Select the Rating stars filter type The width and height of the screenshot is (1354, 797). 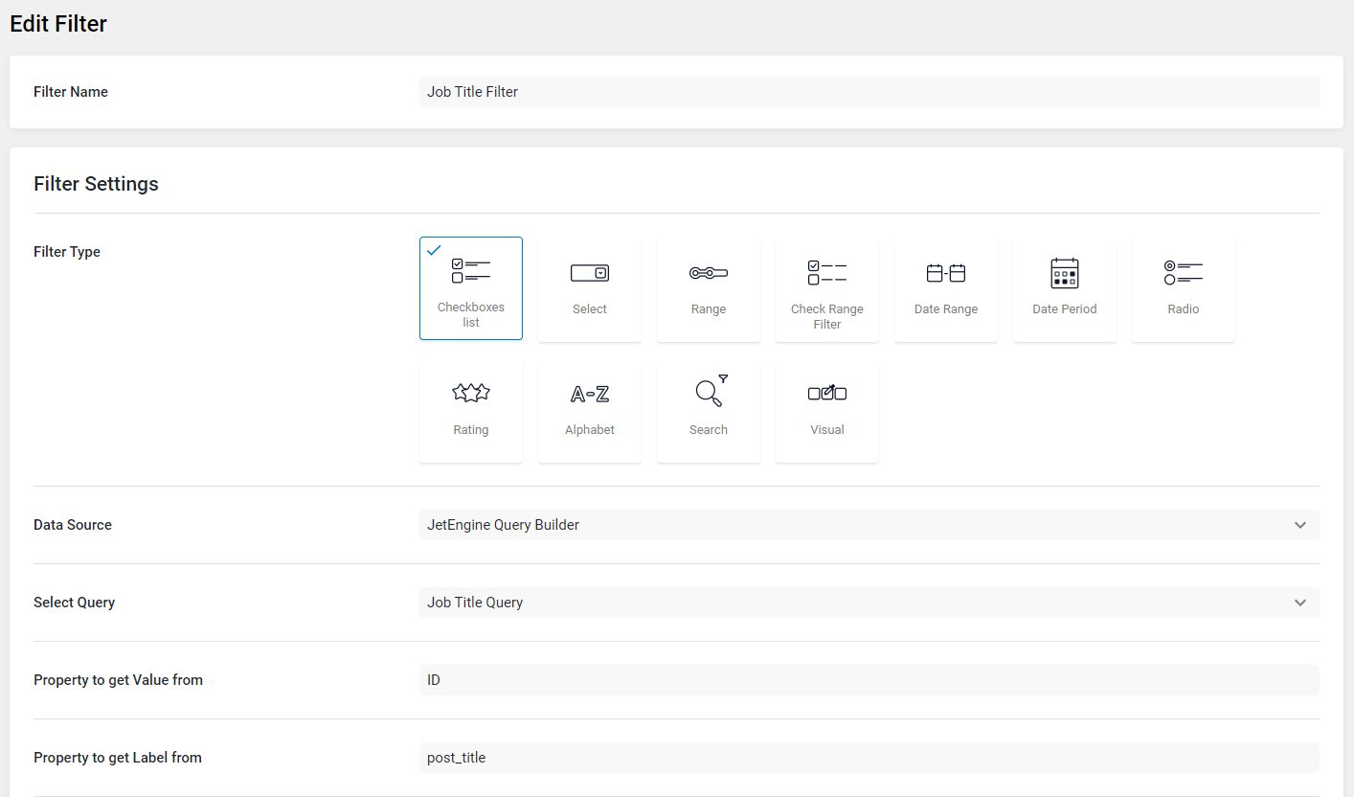[471, 411]
